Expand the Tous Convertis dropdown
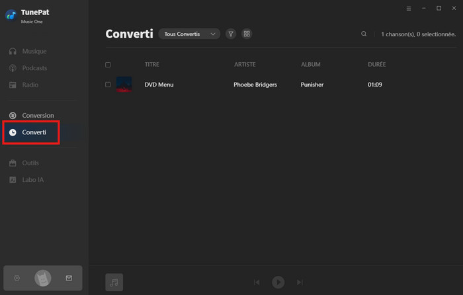The image size is (463, 295). coord(189,34)
